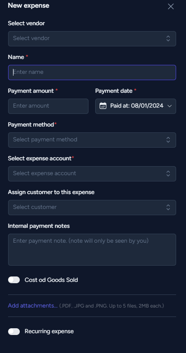This screenshot has height=353, width=186.
Task: Click the chevron beside Paid at date
Action: [x=170, y=106]
